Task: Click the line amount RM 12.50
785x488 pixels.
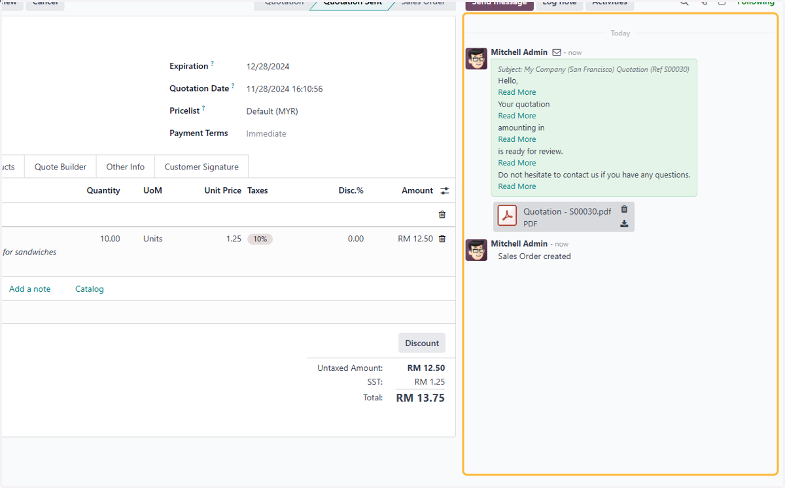Action: point(415,239)
